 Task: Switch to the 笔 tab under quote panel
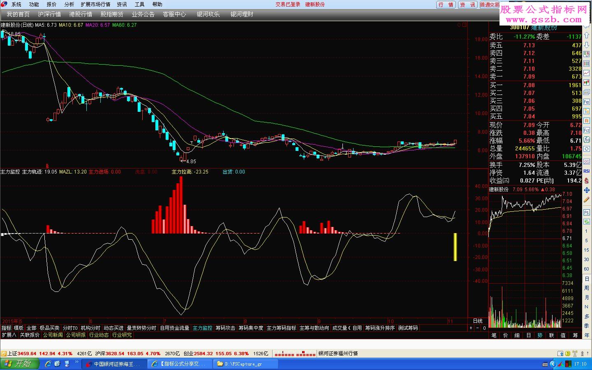click(494, 335)
